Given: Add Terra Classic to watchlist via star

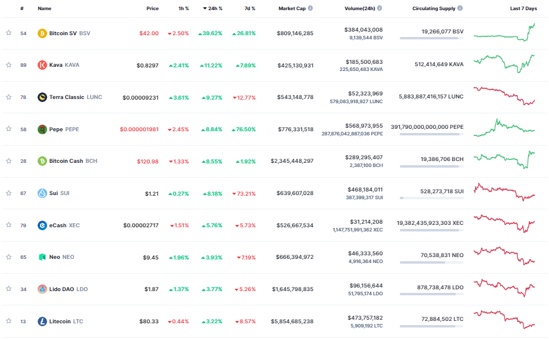Looking at the screenshot, I should click(9, 97).
